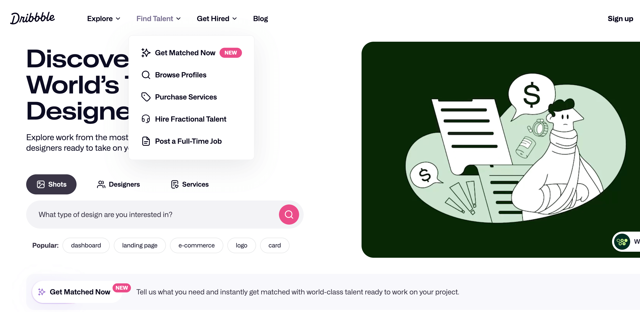Click the Get Matched Now banner button

coord(77,292)
